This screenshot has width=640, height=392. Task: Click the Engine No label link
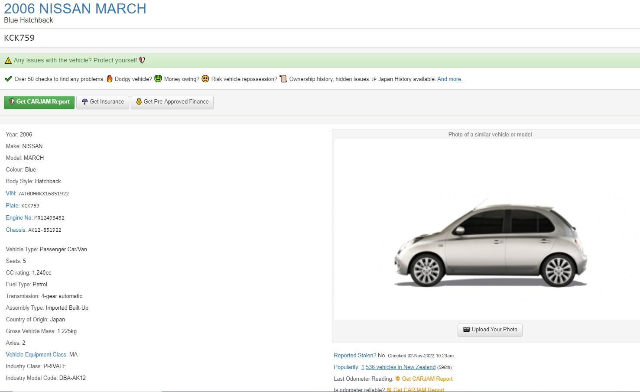[19, 218]
